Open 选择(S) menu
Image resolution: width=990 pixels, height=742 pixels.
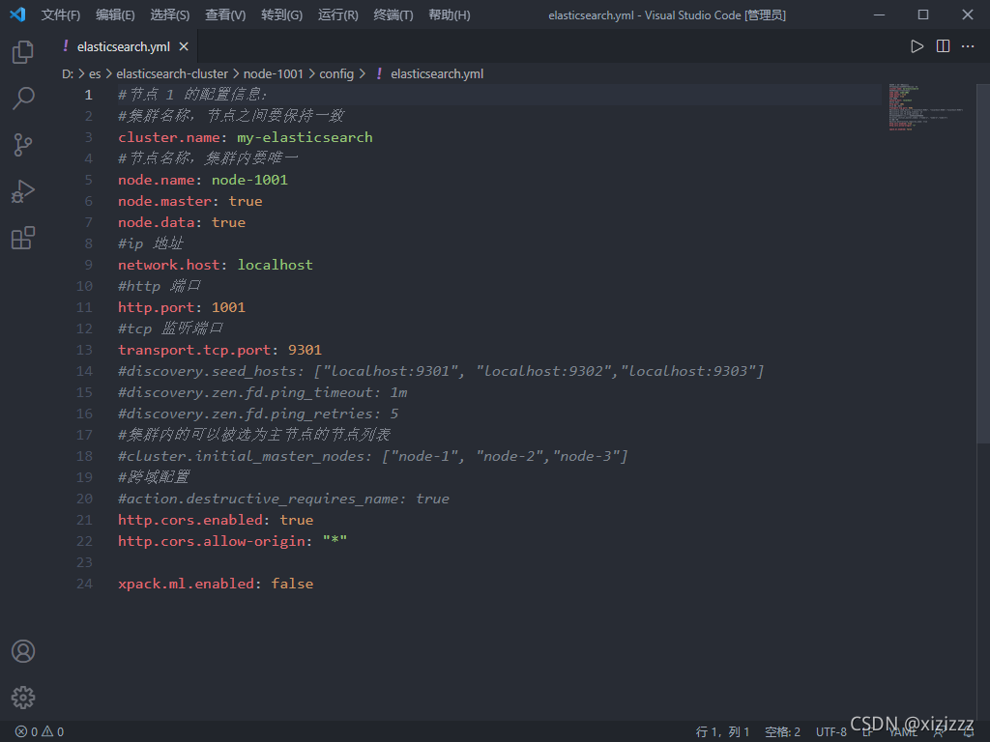170,15
